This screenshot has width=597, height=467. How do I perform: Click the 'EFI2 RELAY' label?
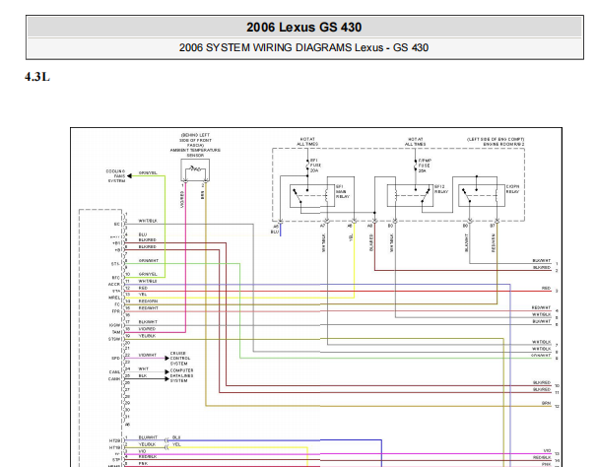click(x=441, y=189)
